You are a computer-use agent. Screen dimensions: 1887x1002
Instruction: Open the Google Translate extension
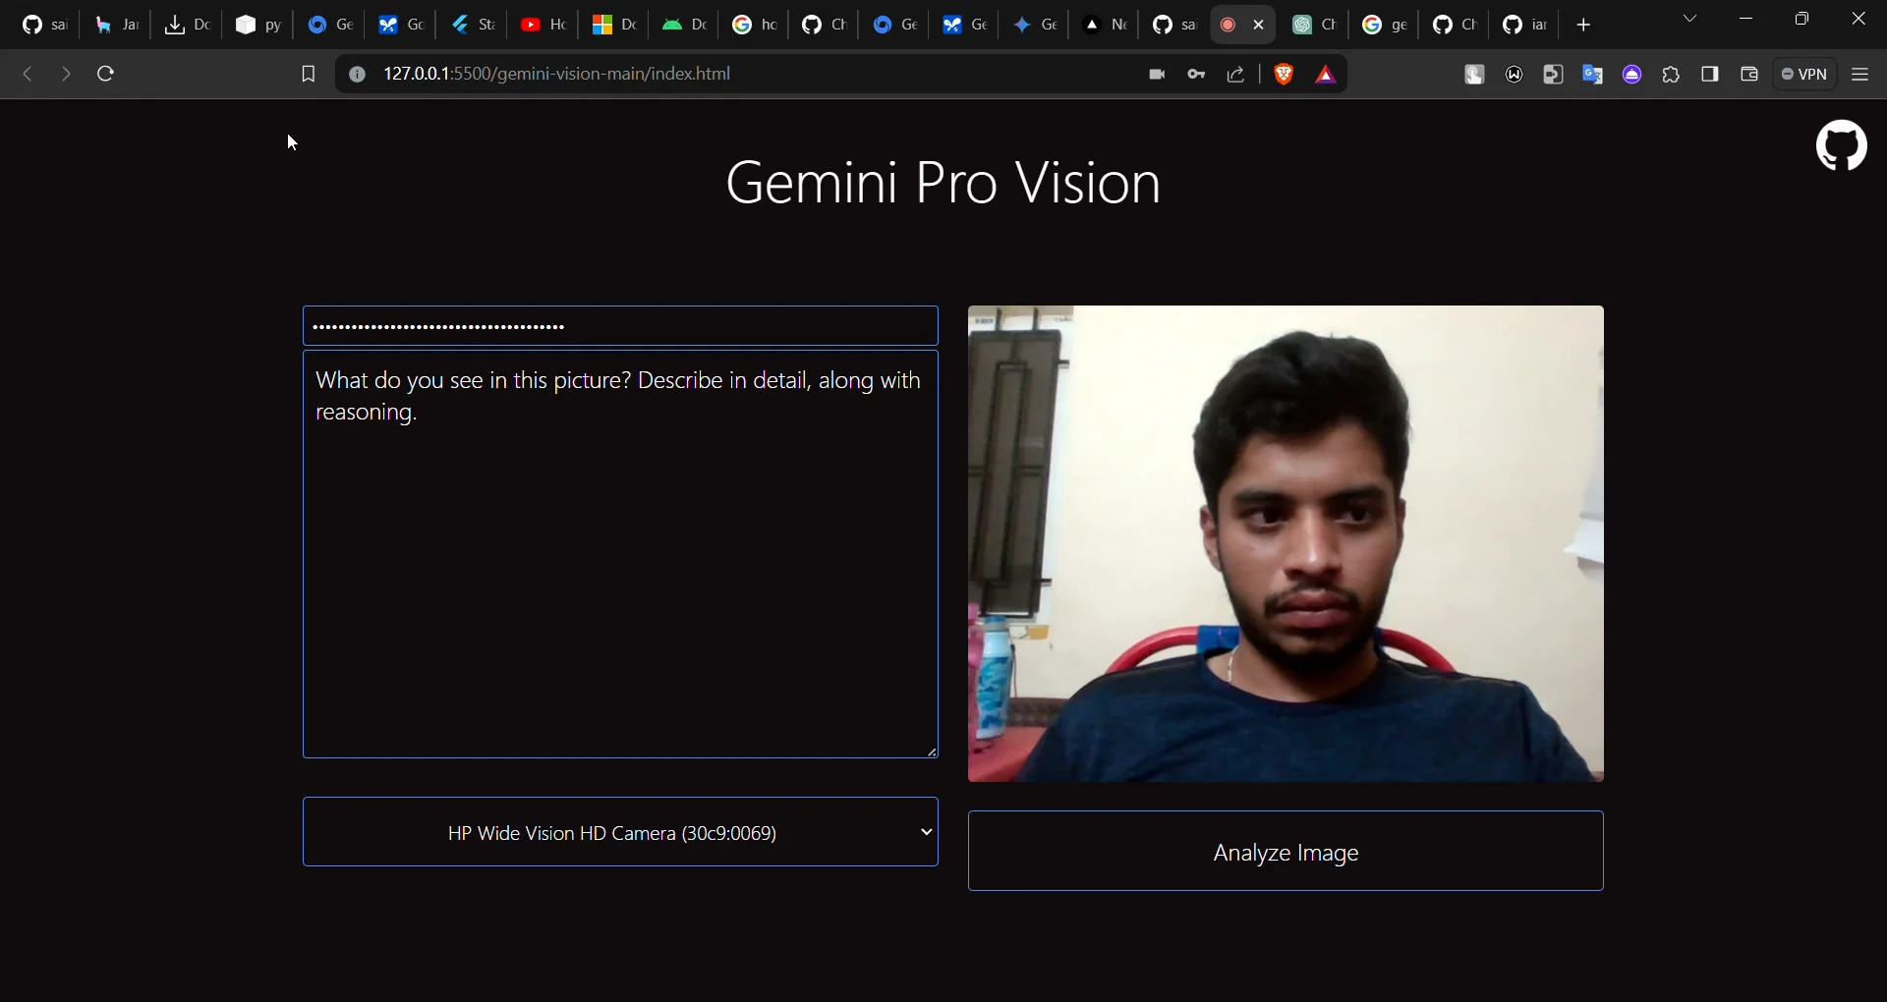[1592, 74]
